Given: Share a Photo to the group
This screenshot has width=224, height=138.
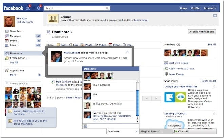Looking at the screenshot, I should 87,45.
